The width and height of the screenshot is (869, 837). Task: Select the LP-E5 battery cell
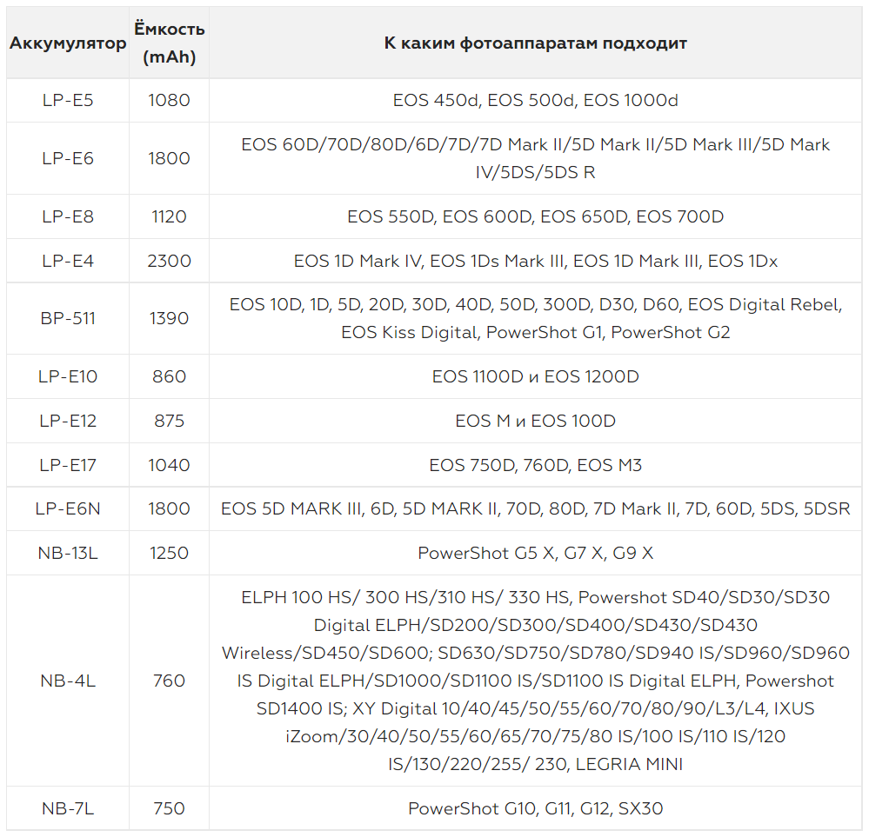68,100
